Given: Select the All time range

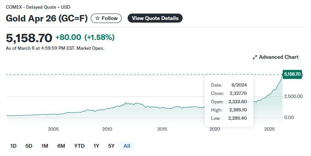Looking at the screenshot, I should [127, 146].
